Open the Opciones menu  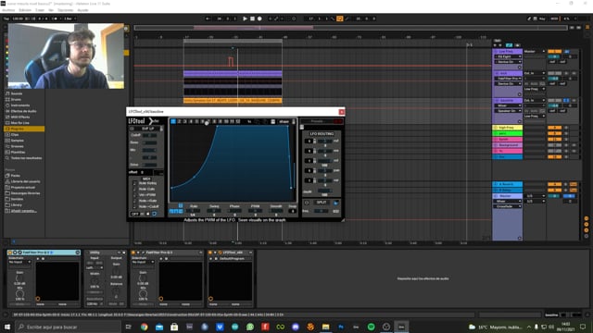pyautogui.click(x=66, y=10)
